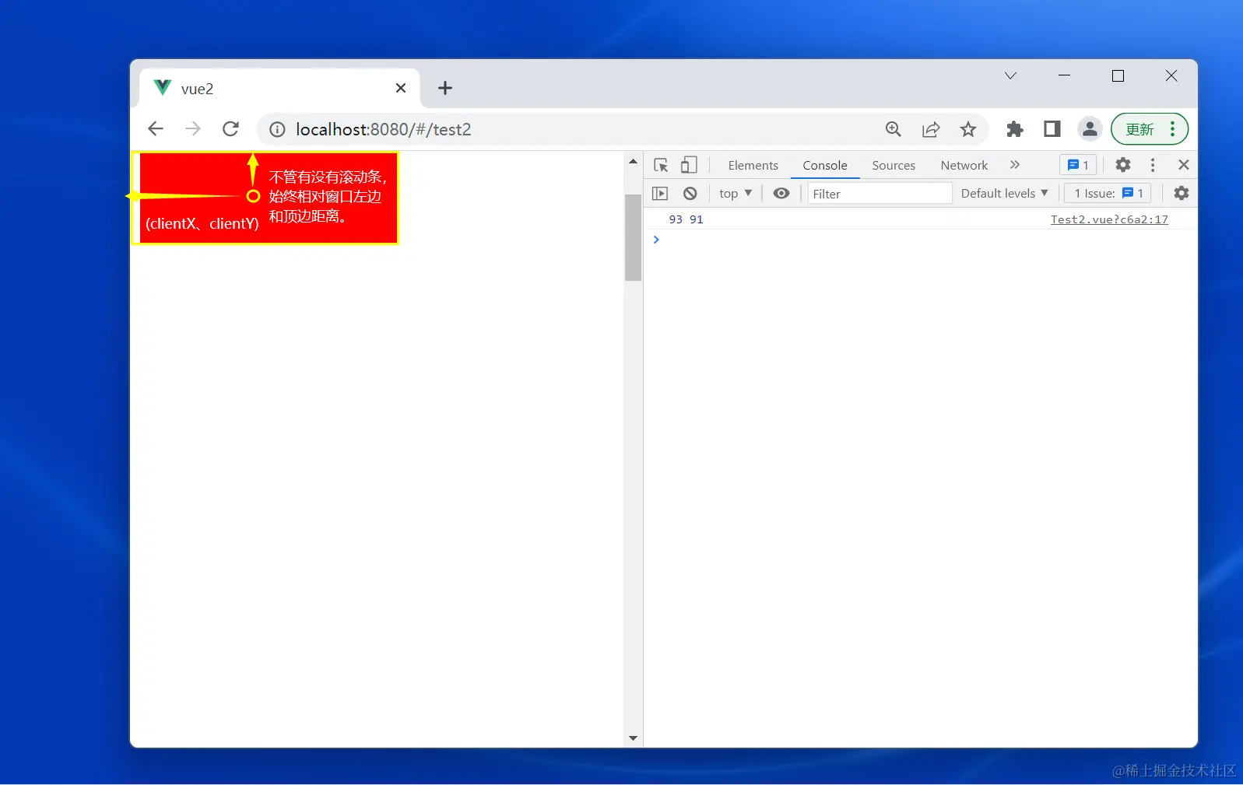Toggle device toolbar emulation
This screenshot has width=1243, height=785.
[x=689, y=165]
